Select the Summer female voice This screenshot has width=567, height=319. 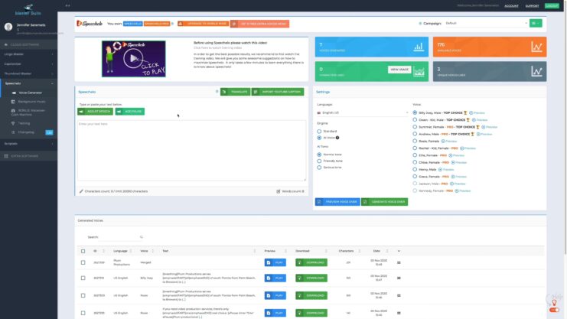pyautogui.click(x=415, y=127)
